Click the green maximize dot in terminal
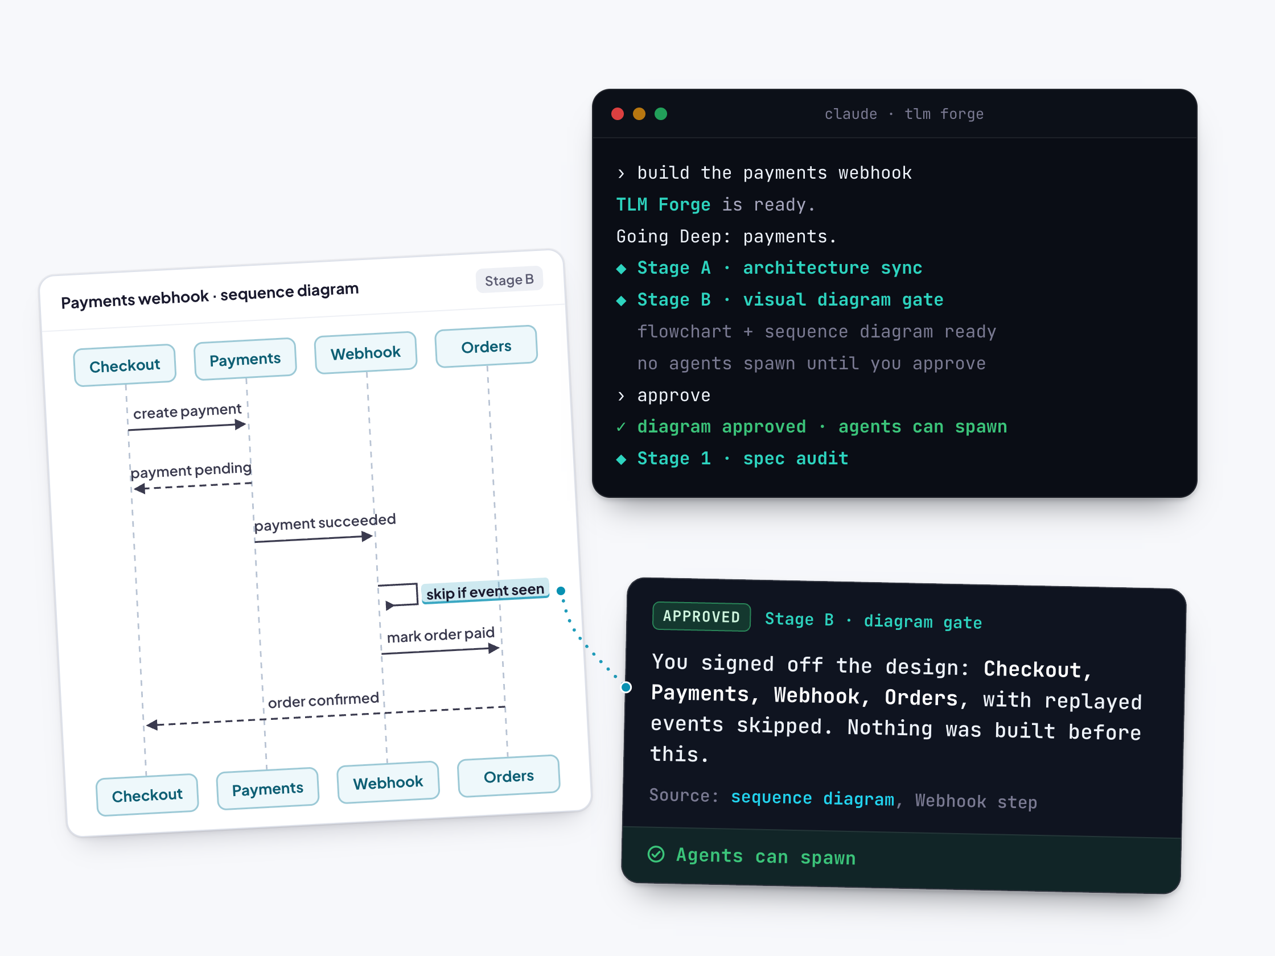 [661, 113]
